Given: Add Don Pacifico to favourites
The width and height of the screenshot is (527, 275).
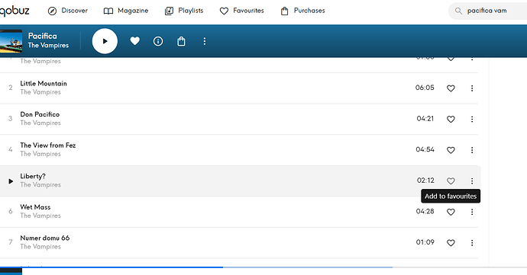Looking at the screenshot, I should click(x=451, y=119).
